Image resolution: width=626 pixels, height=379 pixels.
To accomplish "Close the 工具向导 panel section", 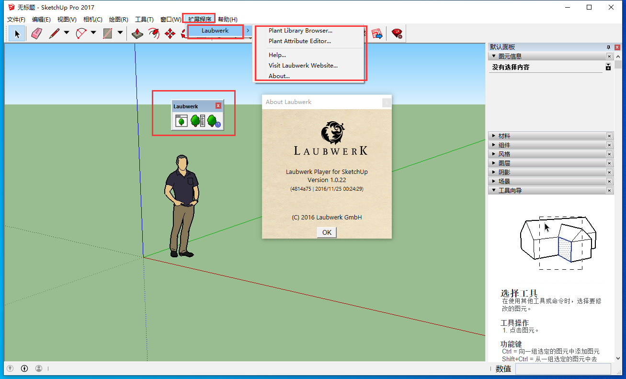I will (610, 191).
